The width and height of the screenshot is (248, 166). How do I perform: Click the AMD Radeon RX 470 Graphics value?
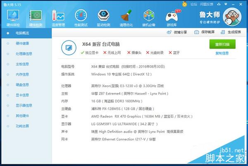(x=142, y=116)
